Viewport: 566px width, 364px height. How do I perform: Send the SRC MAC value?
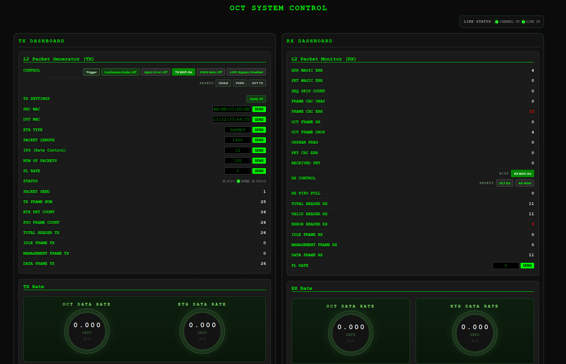pos(259,109)
